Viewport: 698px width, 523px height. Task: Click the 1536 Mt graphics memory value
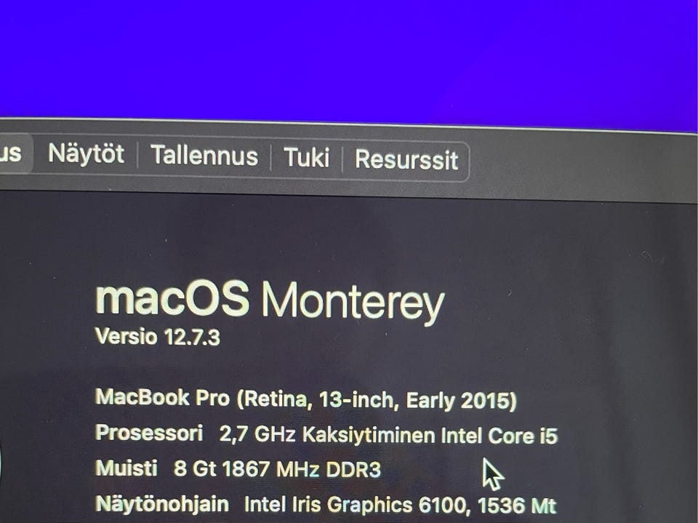517,506
